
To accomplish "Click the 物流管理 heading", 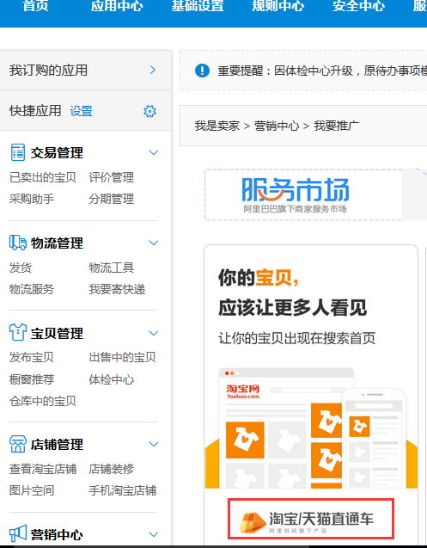I will [57, 243].
